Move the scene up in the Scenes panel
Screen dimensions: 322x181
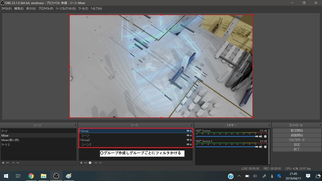point(13,163)
